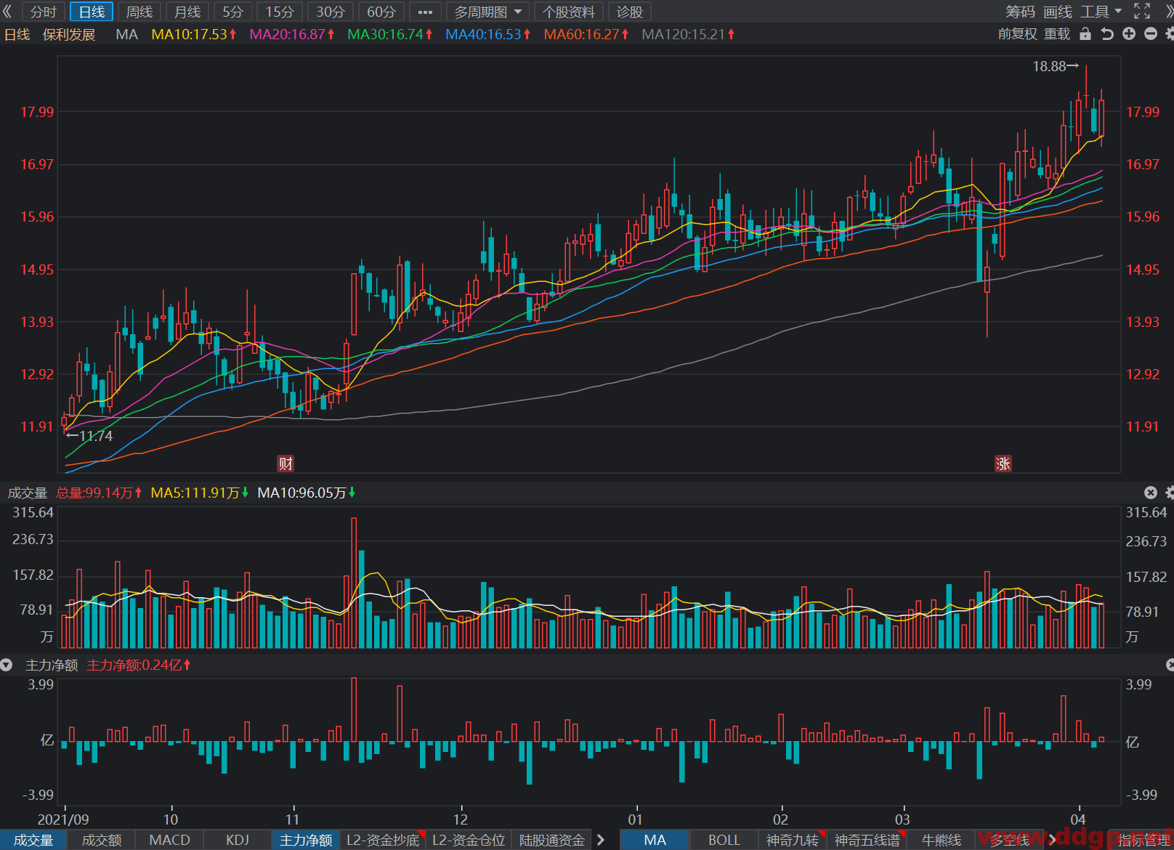
Task: Click 重载 to reload chart data
Action: click(x=1057, y=34)
